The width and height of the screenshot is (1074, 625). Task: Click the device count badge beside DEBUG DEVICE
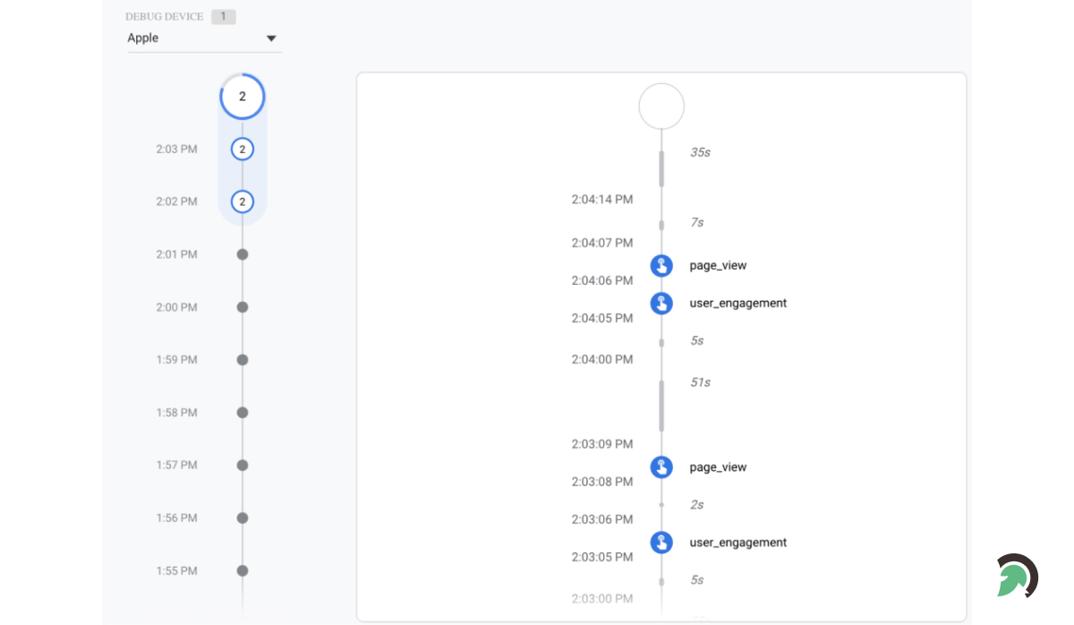[223, 16]
